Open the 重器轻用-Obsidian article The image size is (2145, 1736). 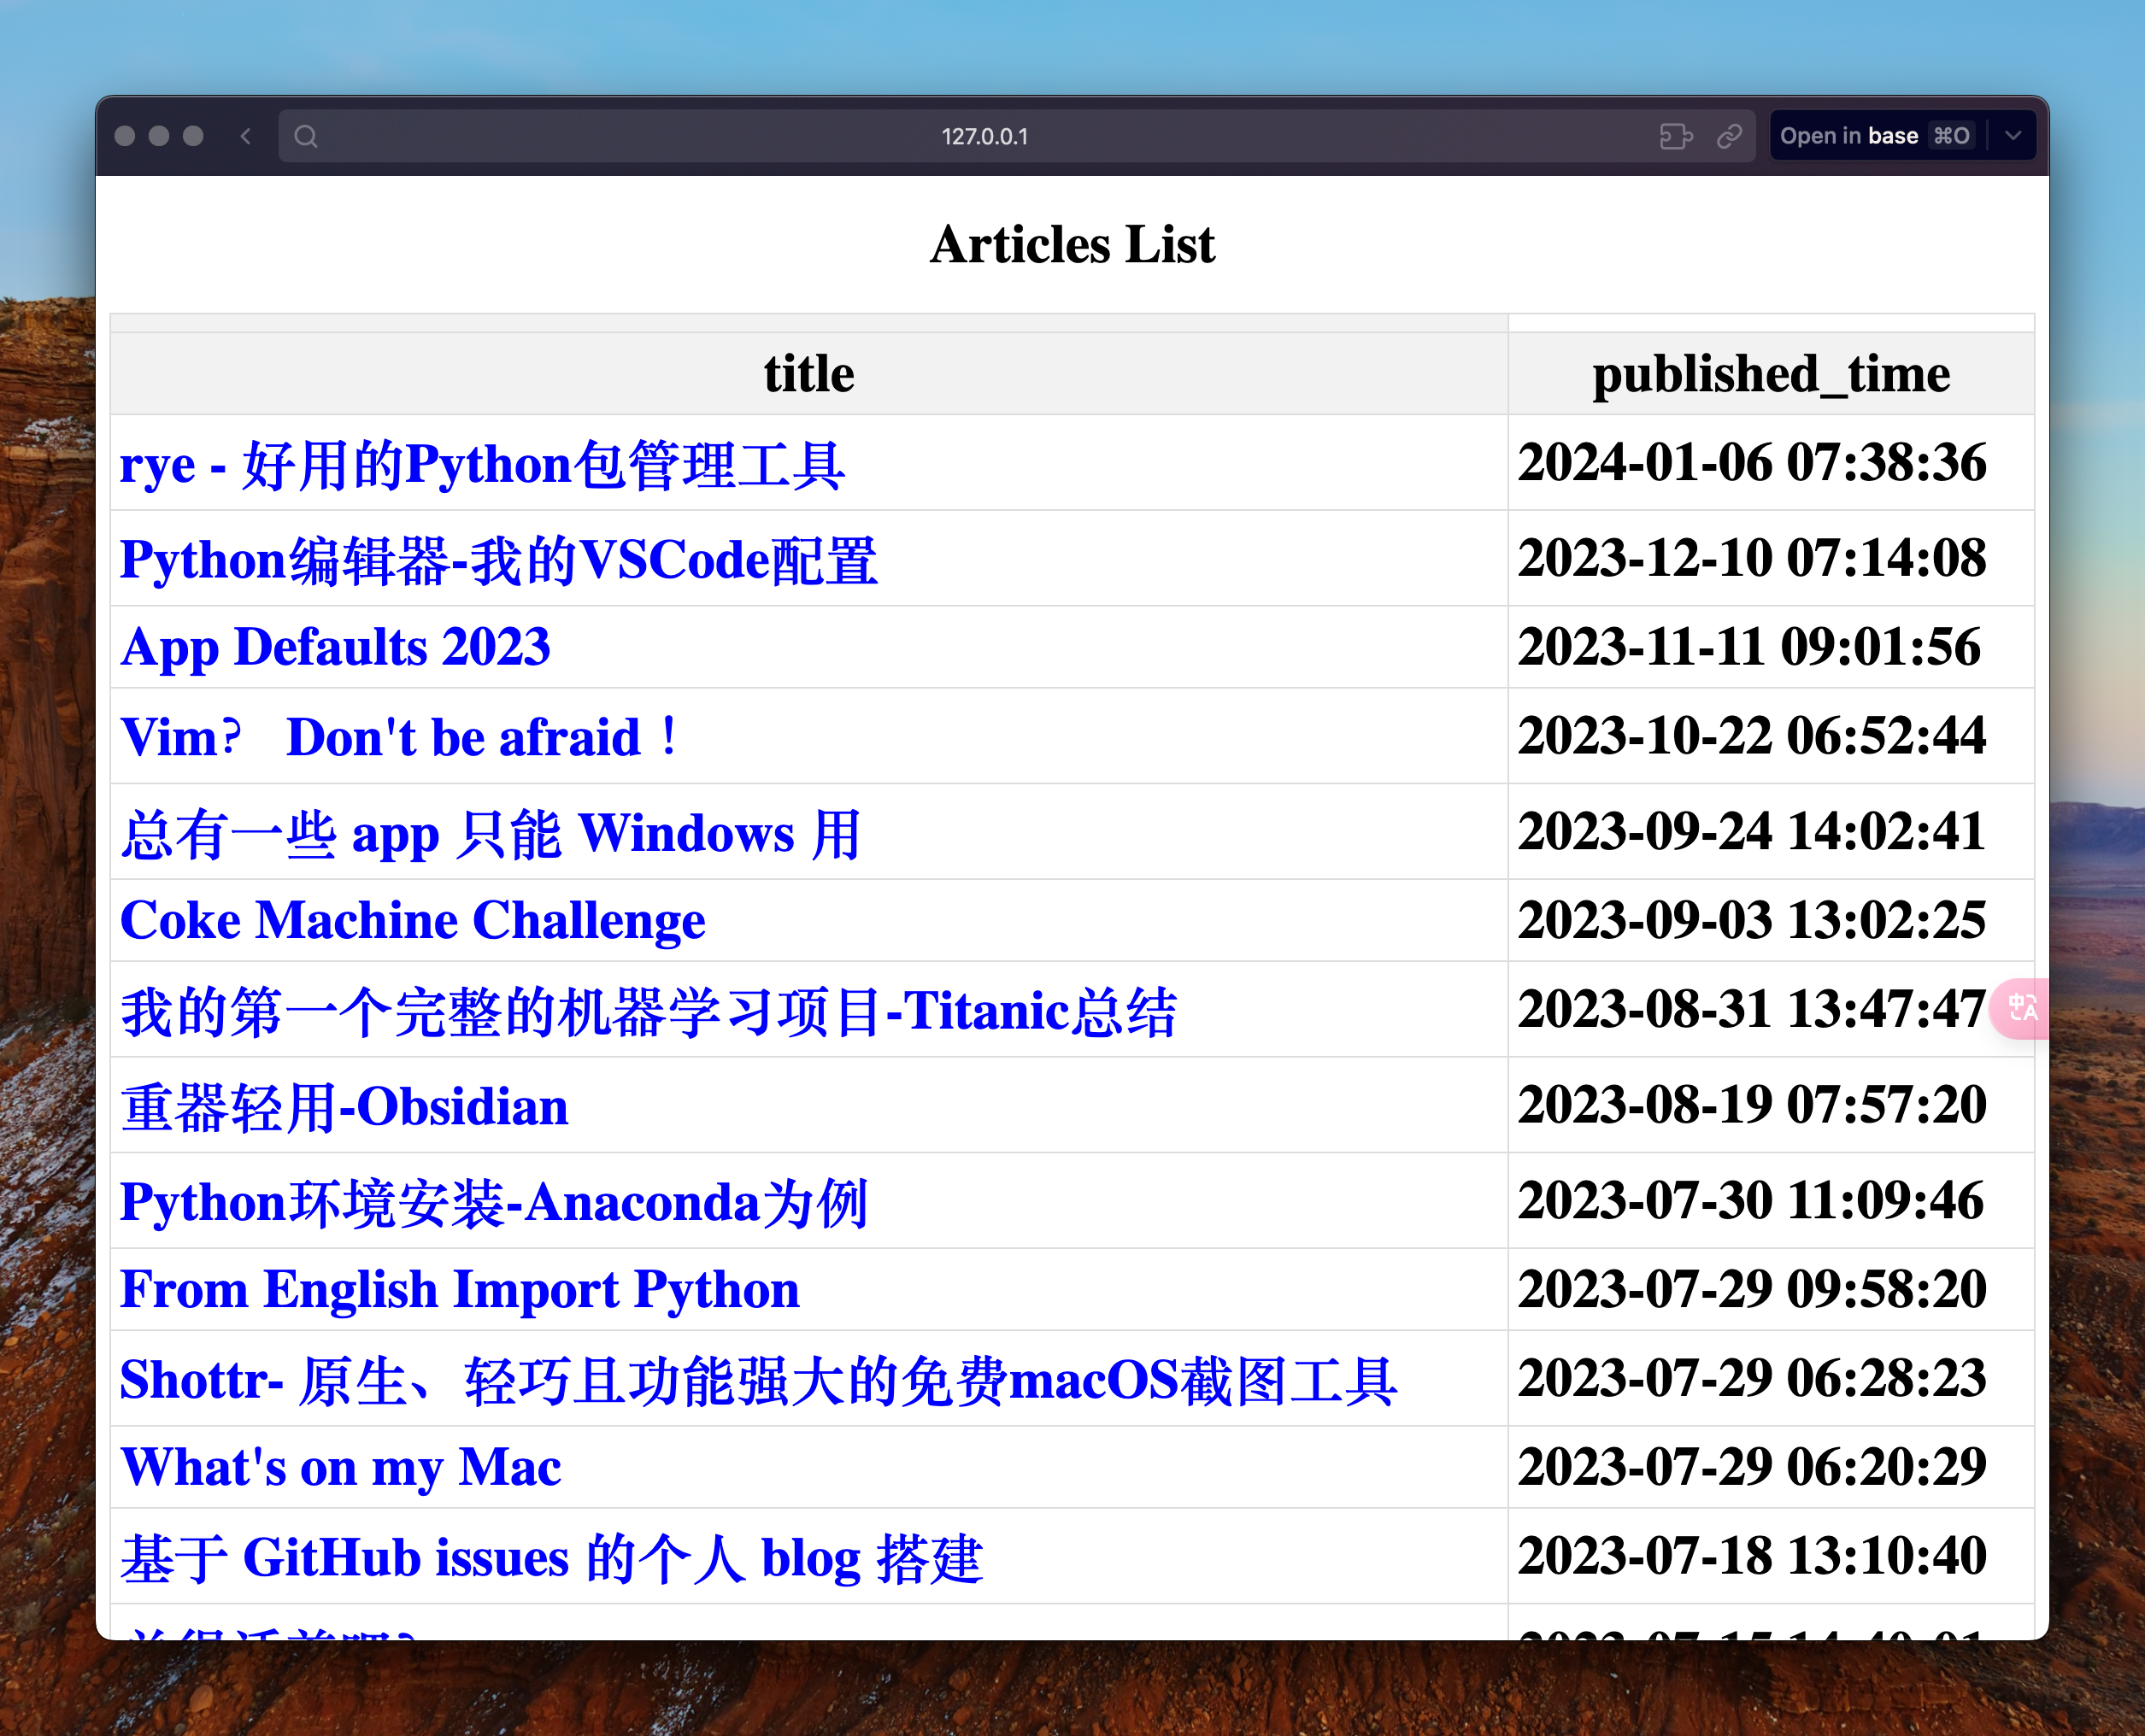point(344,1107)
